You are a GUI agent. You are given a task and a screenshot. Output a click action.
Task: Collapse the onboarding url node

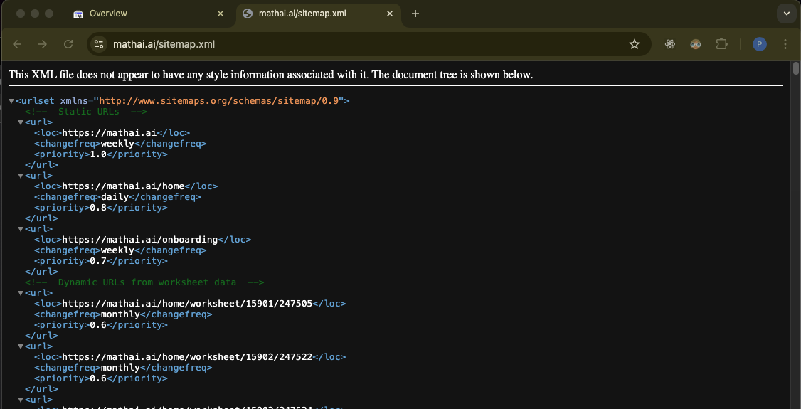point(21,229)
